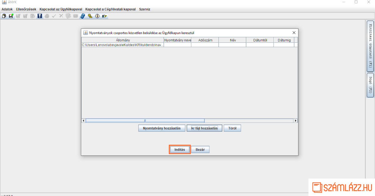Screen dimensions: 375x196
Task: Click the horizontal scrollbar right arrow
Action: (x=295, y=121)
